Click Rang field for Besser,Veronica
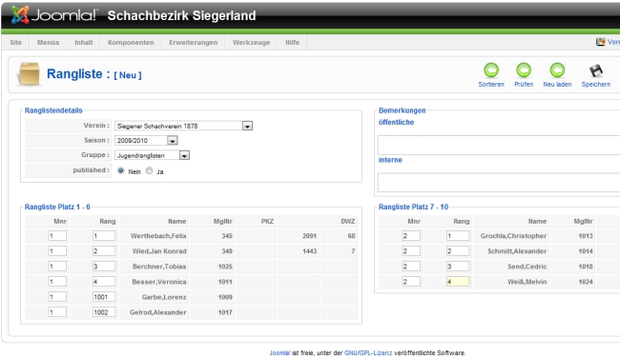 click(104, 282)
